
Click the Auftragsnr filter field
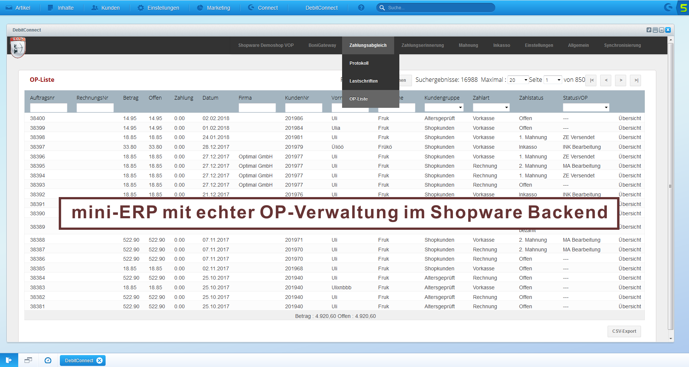coord(49,107)
